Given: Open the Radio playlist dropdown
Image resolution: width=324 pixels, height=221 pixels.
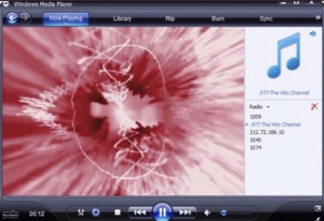Looking at the screenshot, I should point(259,107).
